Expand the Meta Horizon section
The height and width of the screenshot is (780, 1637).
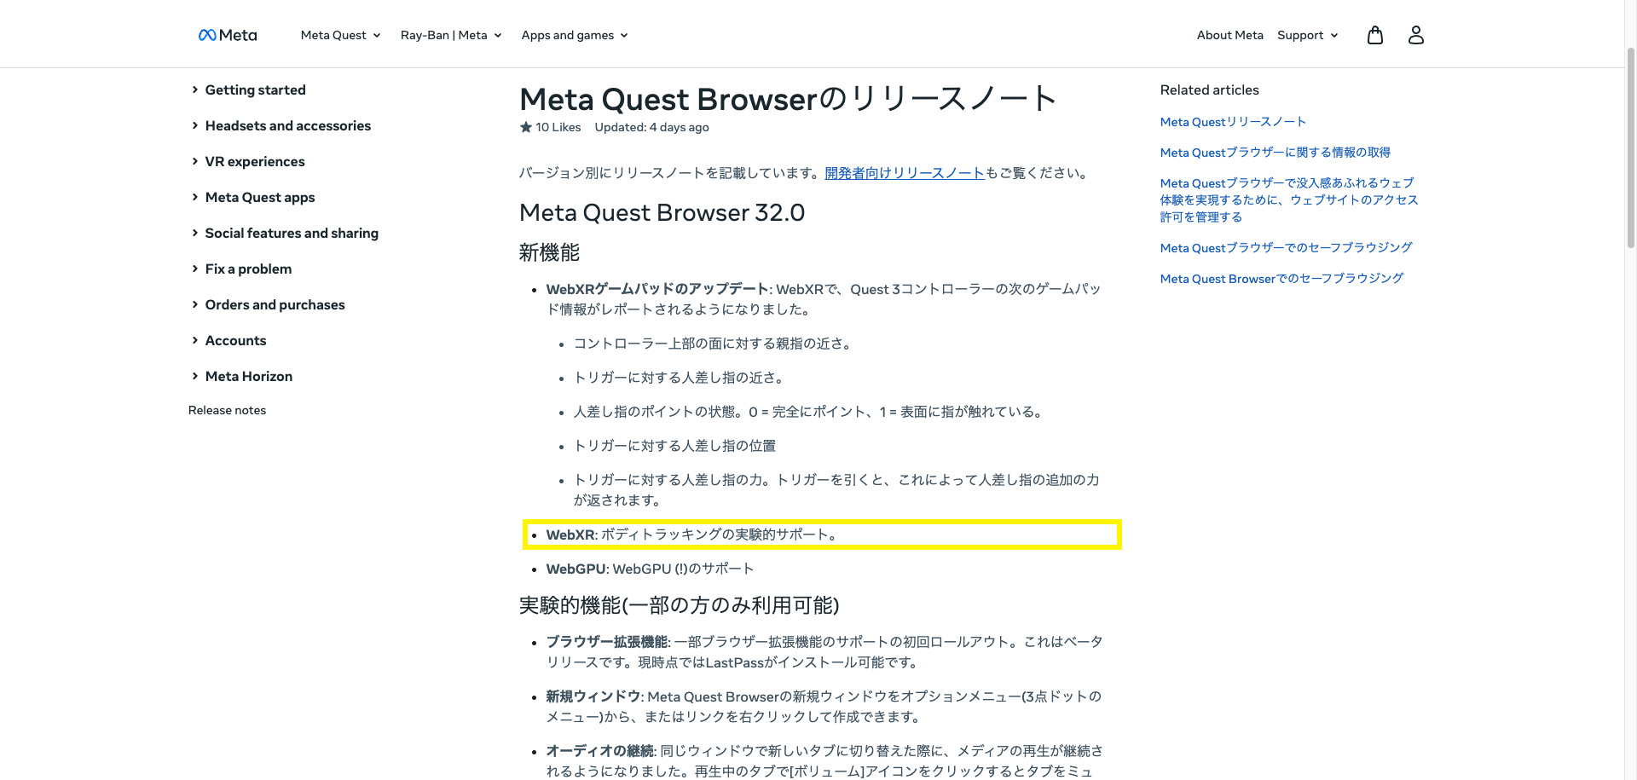pos(241,376)
